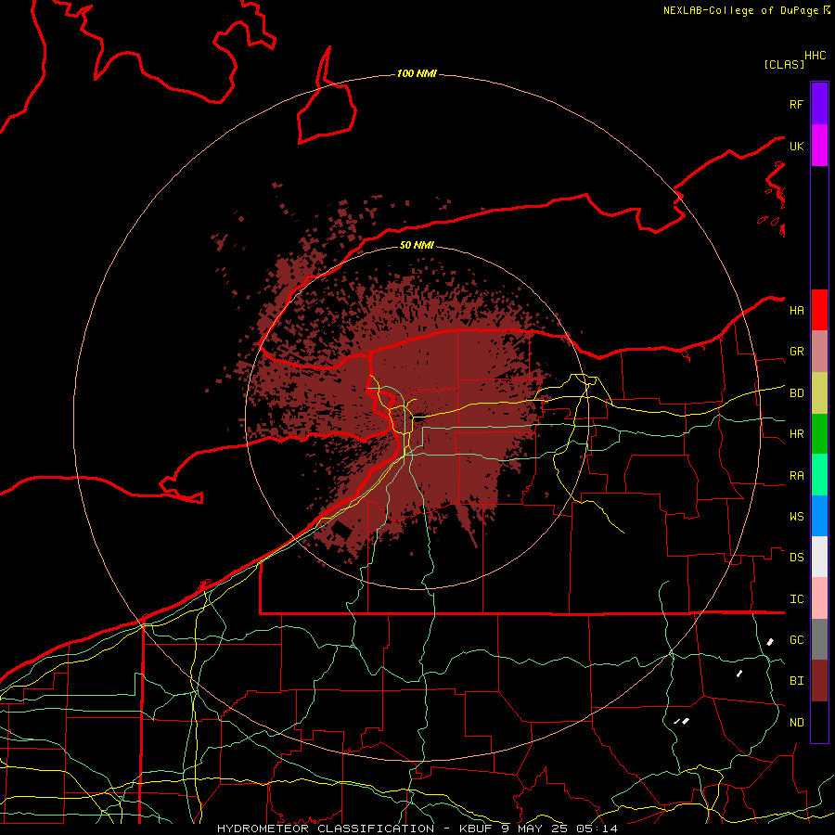
Task: Click the "WS" legend label
Action: pos(796,517)
